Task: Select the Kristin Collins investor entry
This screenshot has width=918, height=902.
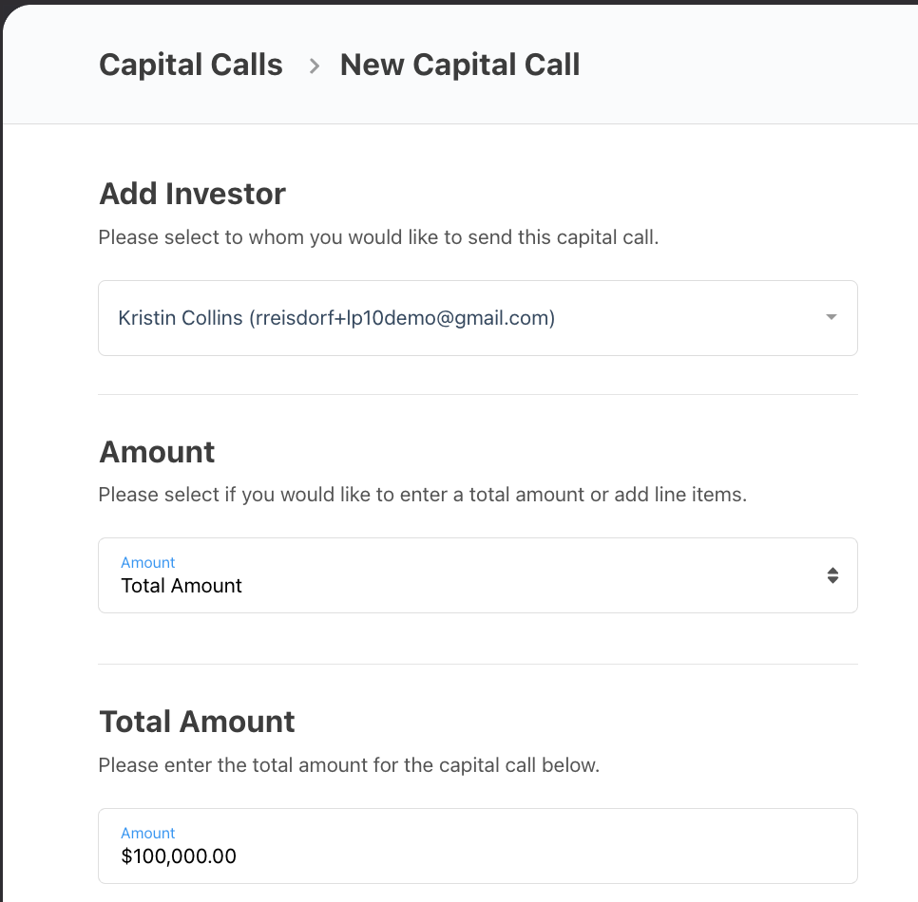Action: [336, 317]
